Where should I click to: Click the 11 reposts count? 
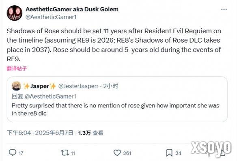(73, 153)
